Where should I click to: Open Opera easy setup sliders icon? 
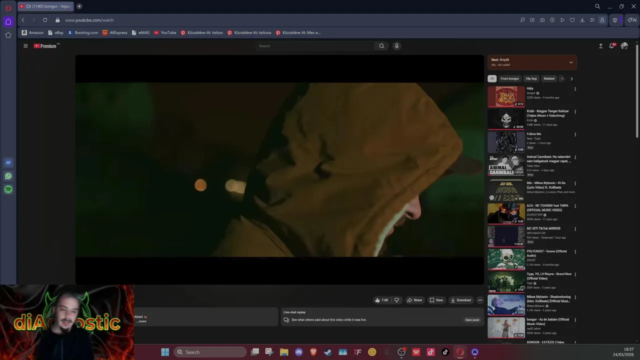click(592, 20)
